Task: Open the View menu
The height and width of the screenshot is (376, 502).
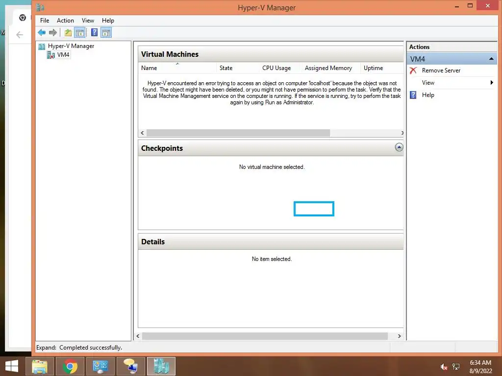Action: 88,21
